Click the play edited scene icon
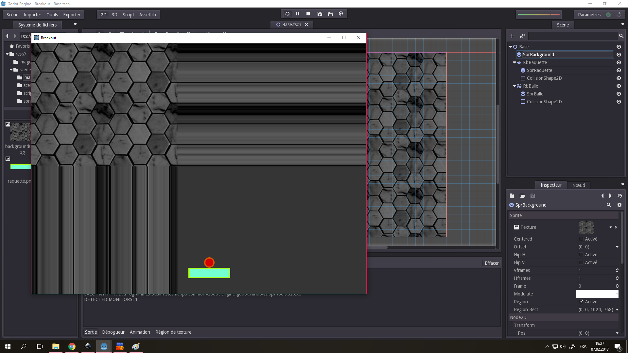Image resolution: width=628 pixels, height=353 pixels. pyautogui.click(x=320, y=14)
